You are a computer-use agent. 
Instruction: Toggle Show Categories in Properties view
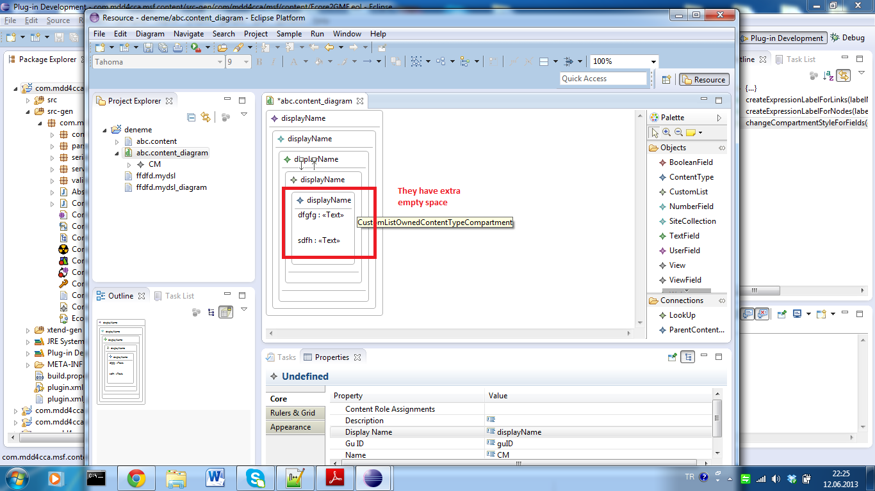(x=688, y=357)
